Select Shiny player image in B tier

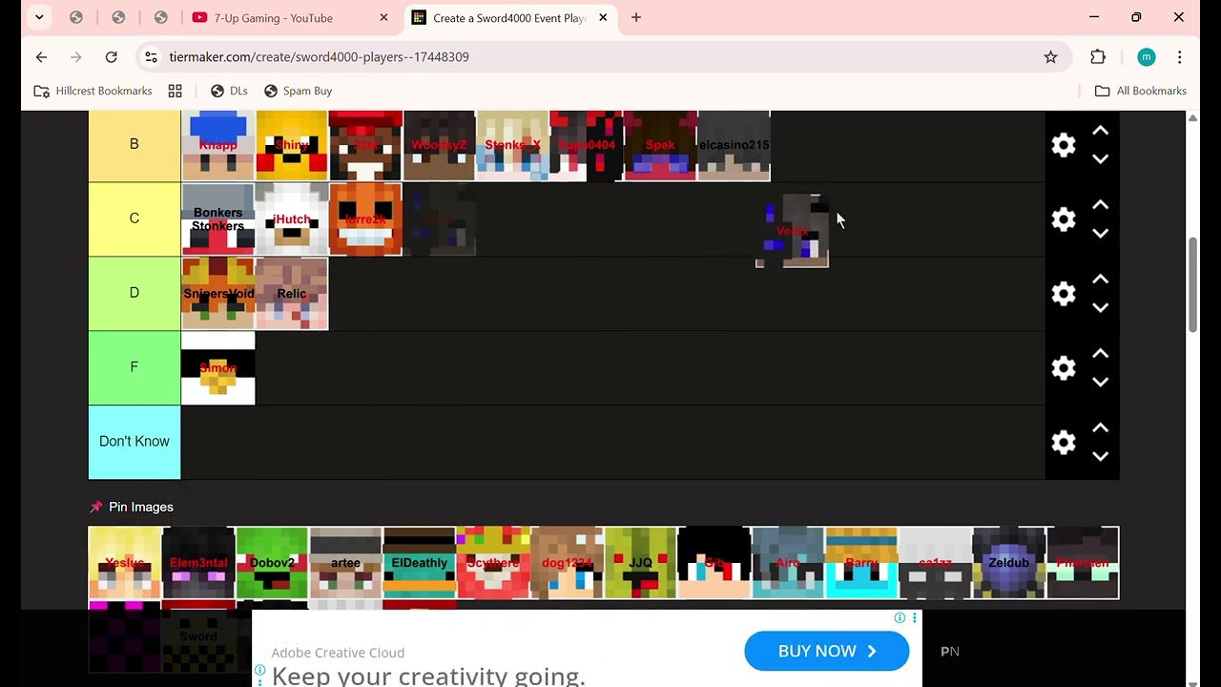pyautogui.click(x=292, y=145)
